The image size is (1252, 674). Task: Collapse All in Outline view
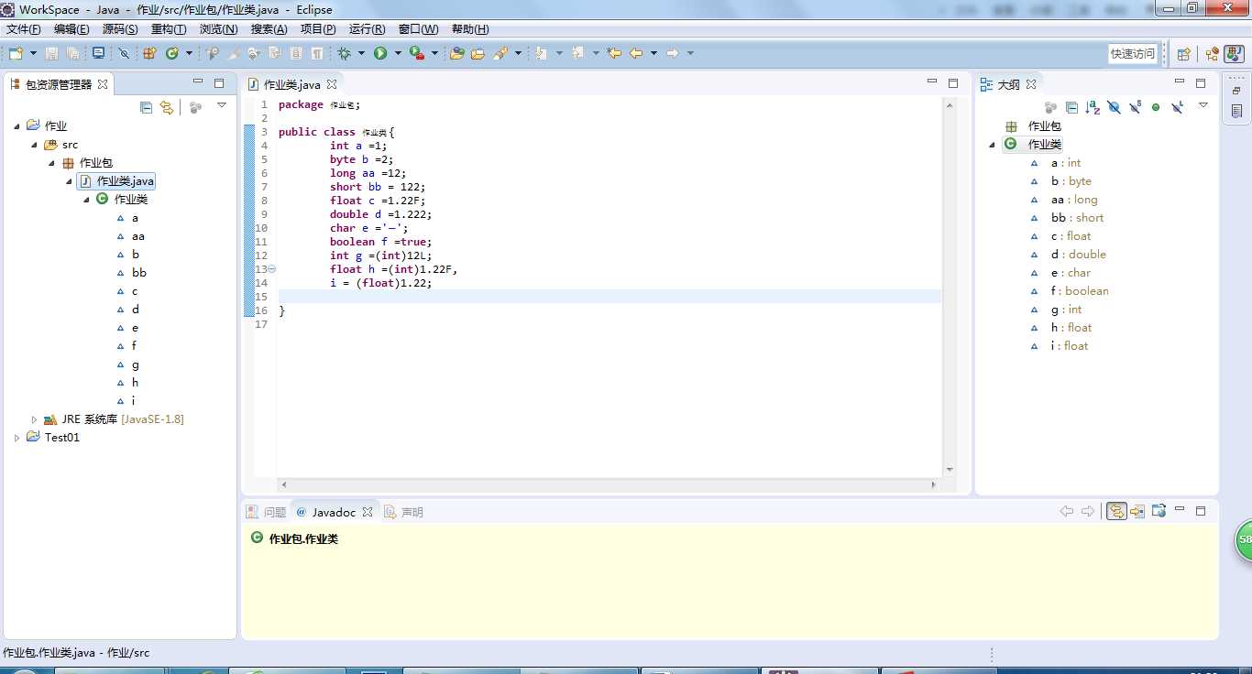1071,107
